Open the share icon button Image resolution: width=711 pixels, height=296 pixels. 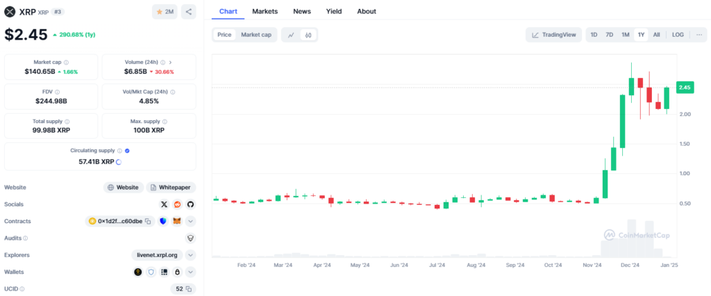(x=189, y=12)
